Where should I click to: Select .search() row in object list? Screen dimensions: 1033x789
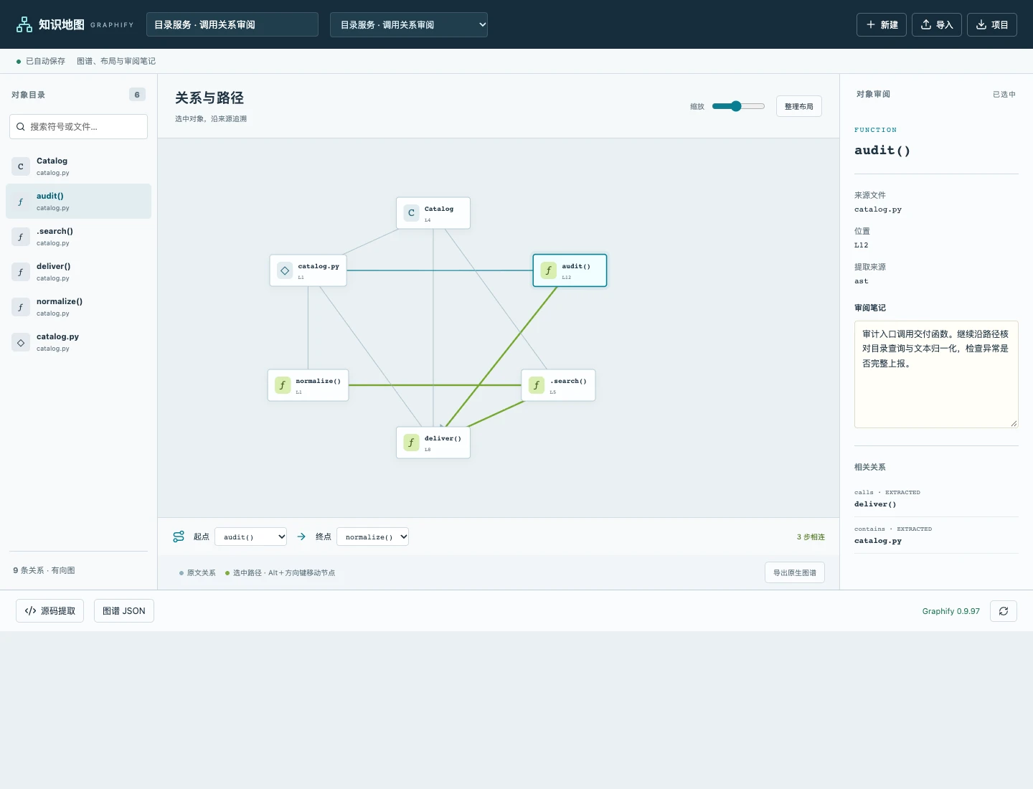point(79,237)
